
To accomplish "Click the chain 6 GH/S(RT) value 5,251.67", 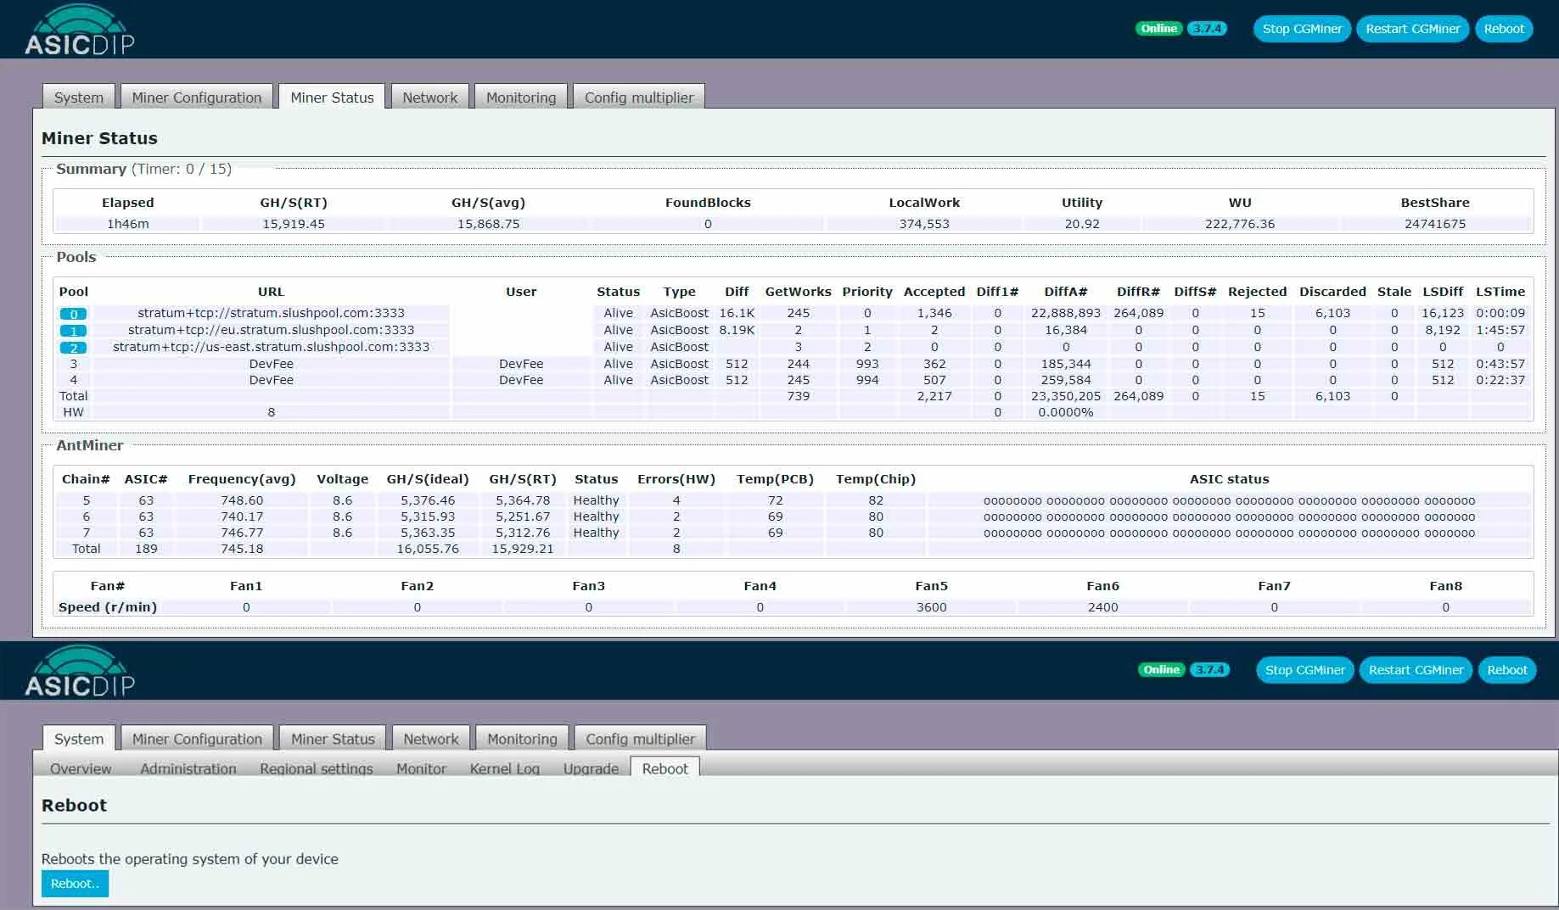I will pyautogui.click(x=523, y=516).
